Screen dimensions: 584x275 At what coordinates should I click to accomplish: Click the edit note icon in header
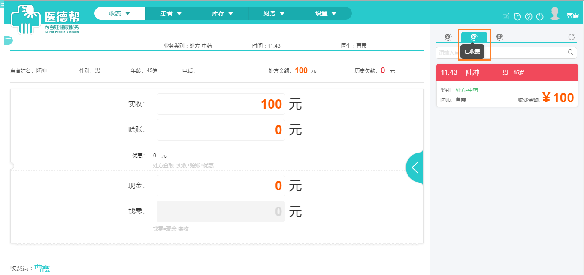click(506, 16)
